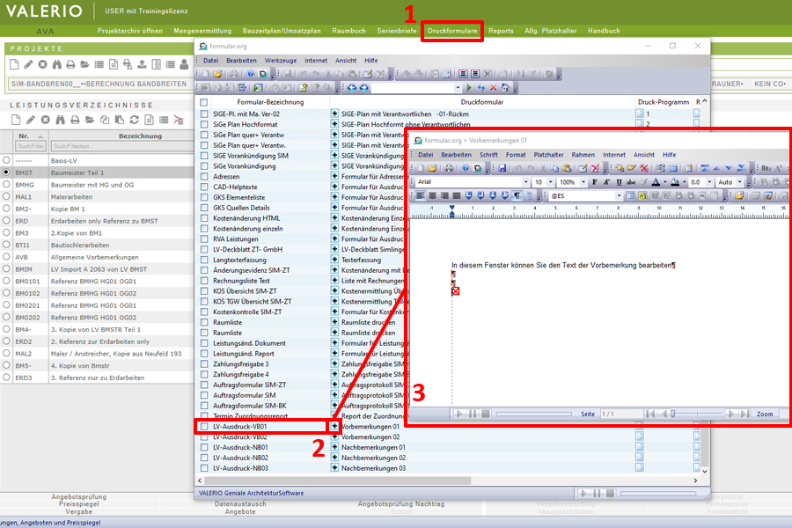Screen dimensions: 792x528
Task: Click the Handbuch link in top navigation
Action: 604,31
